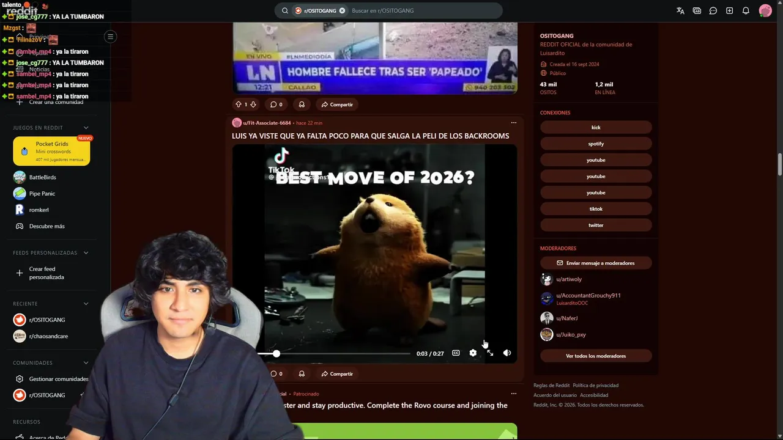Open moderator u/artiwoly profile
783x440 pixels.
point(569,279)
